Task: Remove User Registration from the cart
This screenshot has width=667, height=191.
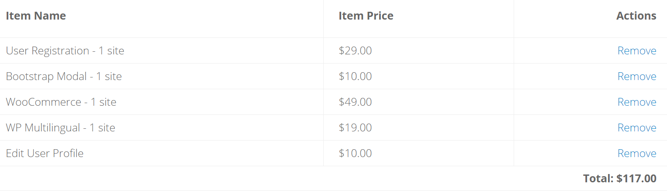Action: pos(636,51)
